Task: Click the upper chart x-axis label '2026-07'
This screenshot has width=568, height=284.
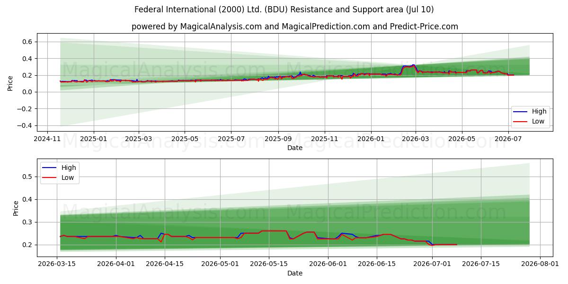Action: pyautogui.click(x=508, y=139)
